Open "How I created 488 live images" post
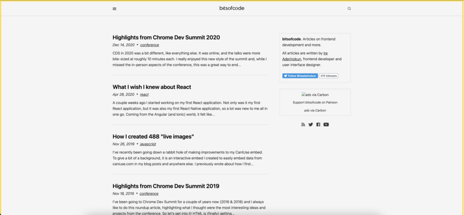Screen dimensions: 464x215 153,137
